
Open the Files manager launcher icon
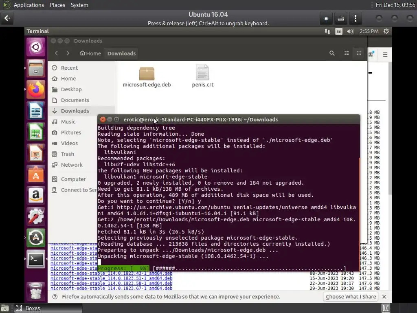(x=36, y=68)
